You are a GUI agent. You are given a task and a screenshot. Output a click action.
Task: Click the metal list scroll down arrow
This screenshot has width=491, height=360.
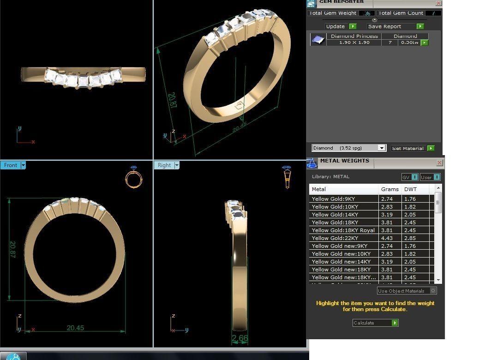[x=438, y=280]
